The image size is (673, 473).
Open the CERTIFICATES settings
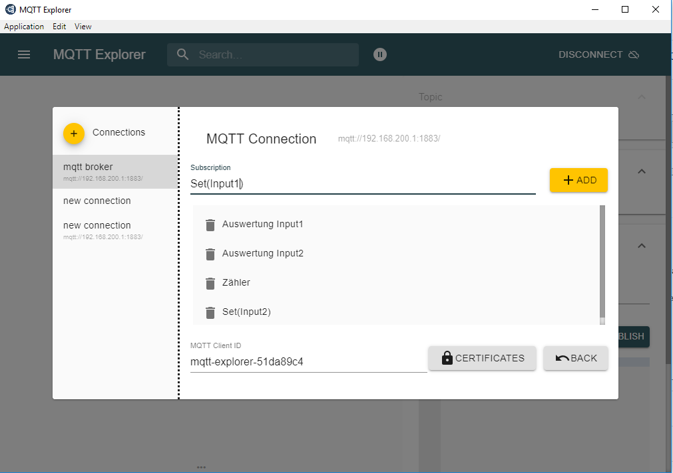point(482,358)
